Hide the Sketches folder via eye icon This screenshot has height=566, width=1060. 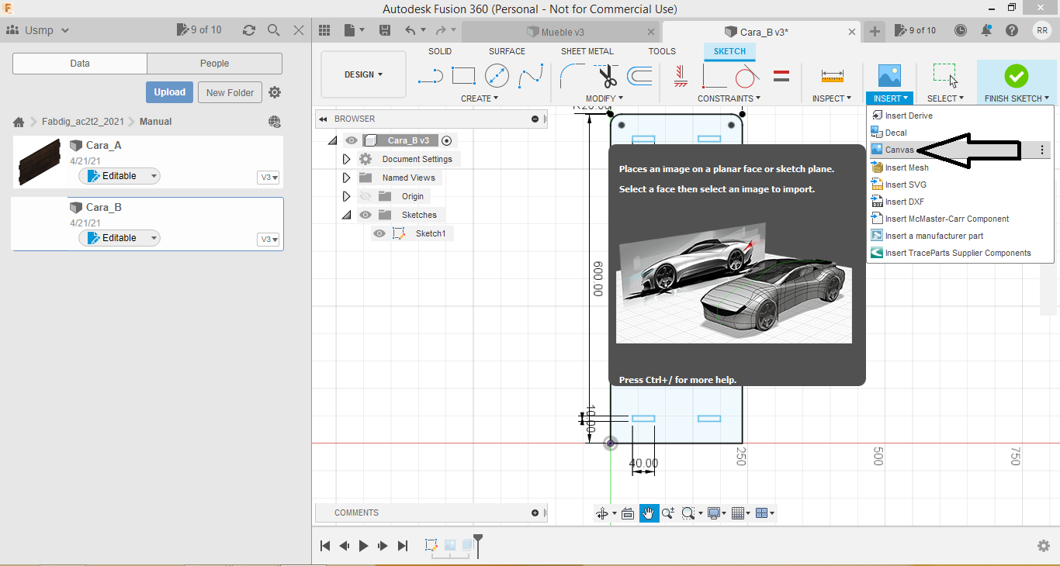(x=365, y=215)
